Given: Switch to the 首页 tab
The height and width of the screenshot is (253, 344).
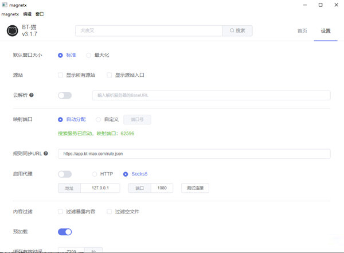Looking at the screenshot, I should 302,31.
